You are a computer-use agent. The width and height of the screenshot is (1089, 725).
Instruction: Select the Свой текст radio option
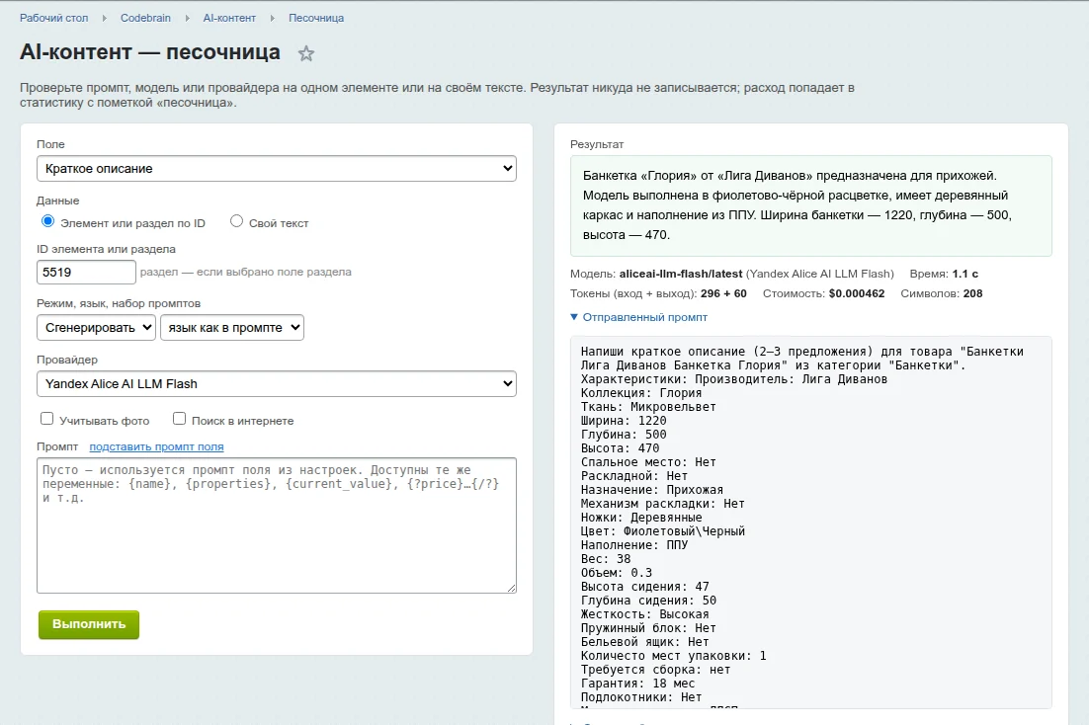237,221
